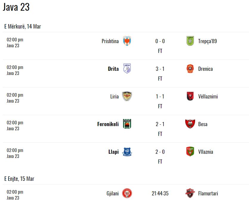Click the Prishtina club crest

click(127, 41)
